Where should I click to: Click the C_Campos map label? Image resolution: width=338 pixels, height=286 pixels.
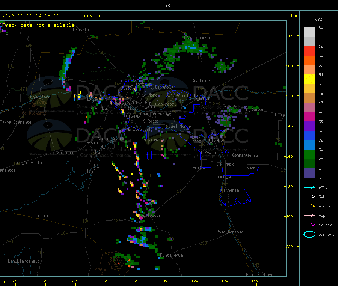click(x=255, y=110)
